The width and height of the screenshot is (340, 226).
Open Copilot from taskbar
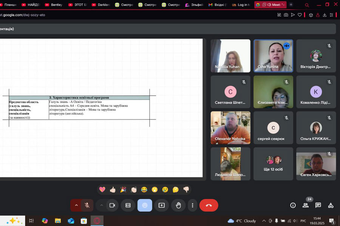click(45, 221)
